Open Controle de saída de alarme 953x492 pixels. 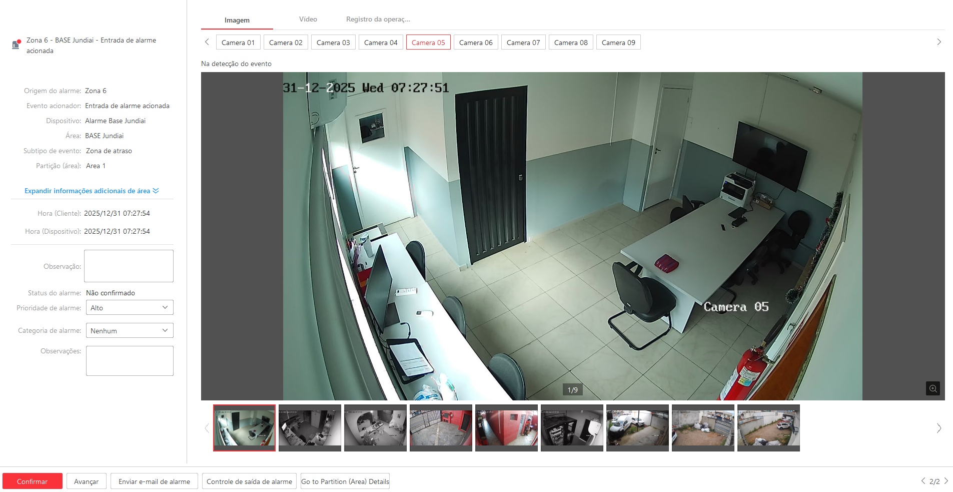(249, 481)
